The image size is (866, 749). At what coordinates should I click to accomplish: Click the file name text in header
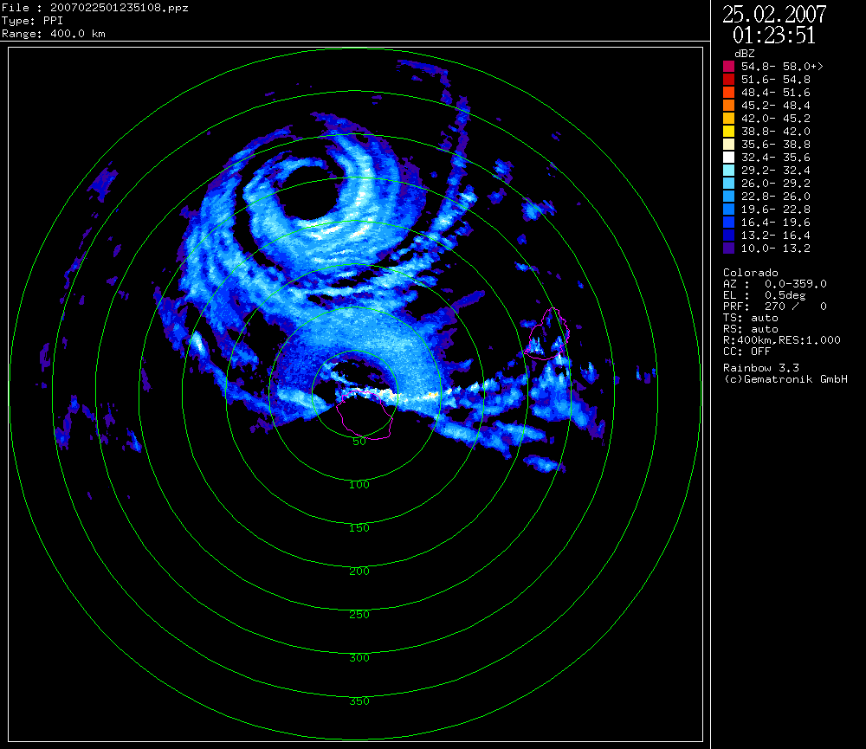pos(95,8)
